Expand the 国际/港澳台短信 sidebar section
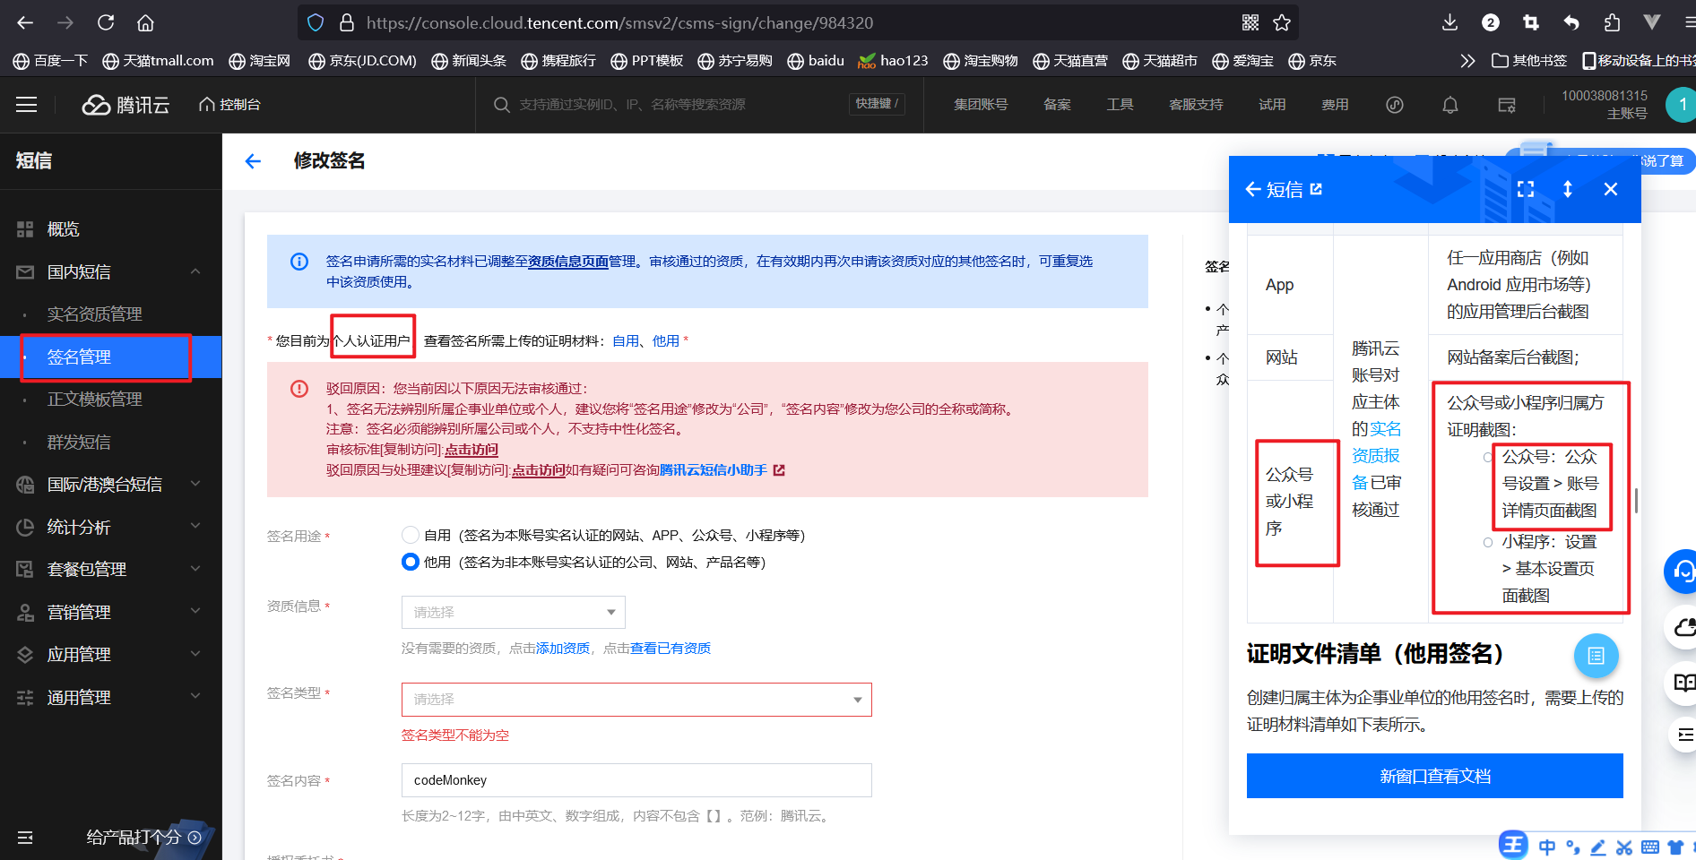The height and width of the screenshot is (860, 1696). click(x=195, y=484)
